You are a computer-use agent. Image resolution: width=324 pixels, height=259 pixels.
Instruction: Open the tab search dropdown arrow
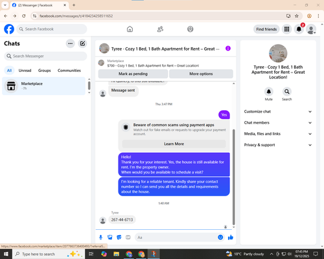tap(5, 5)
